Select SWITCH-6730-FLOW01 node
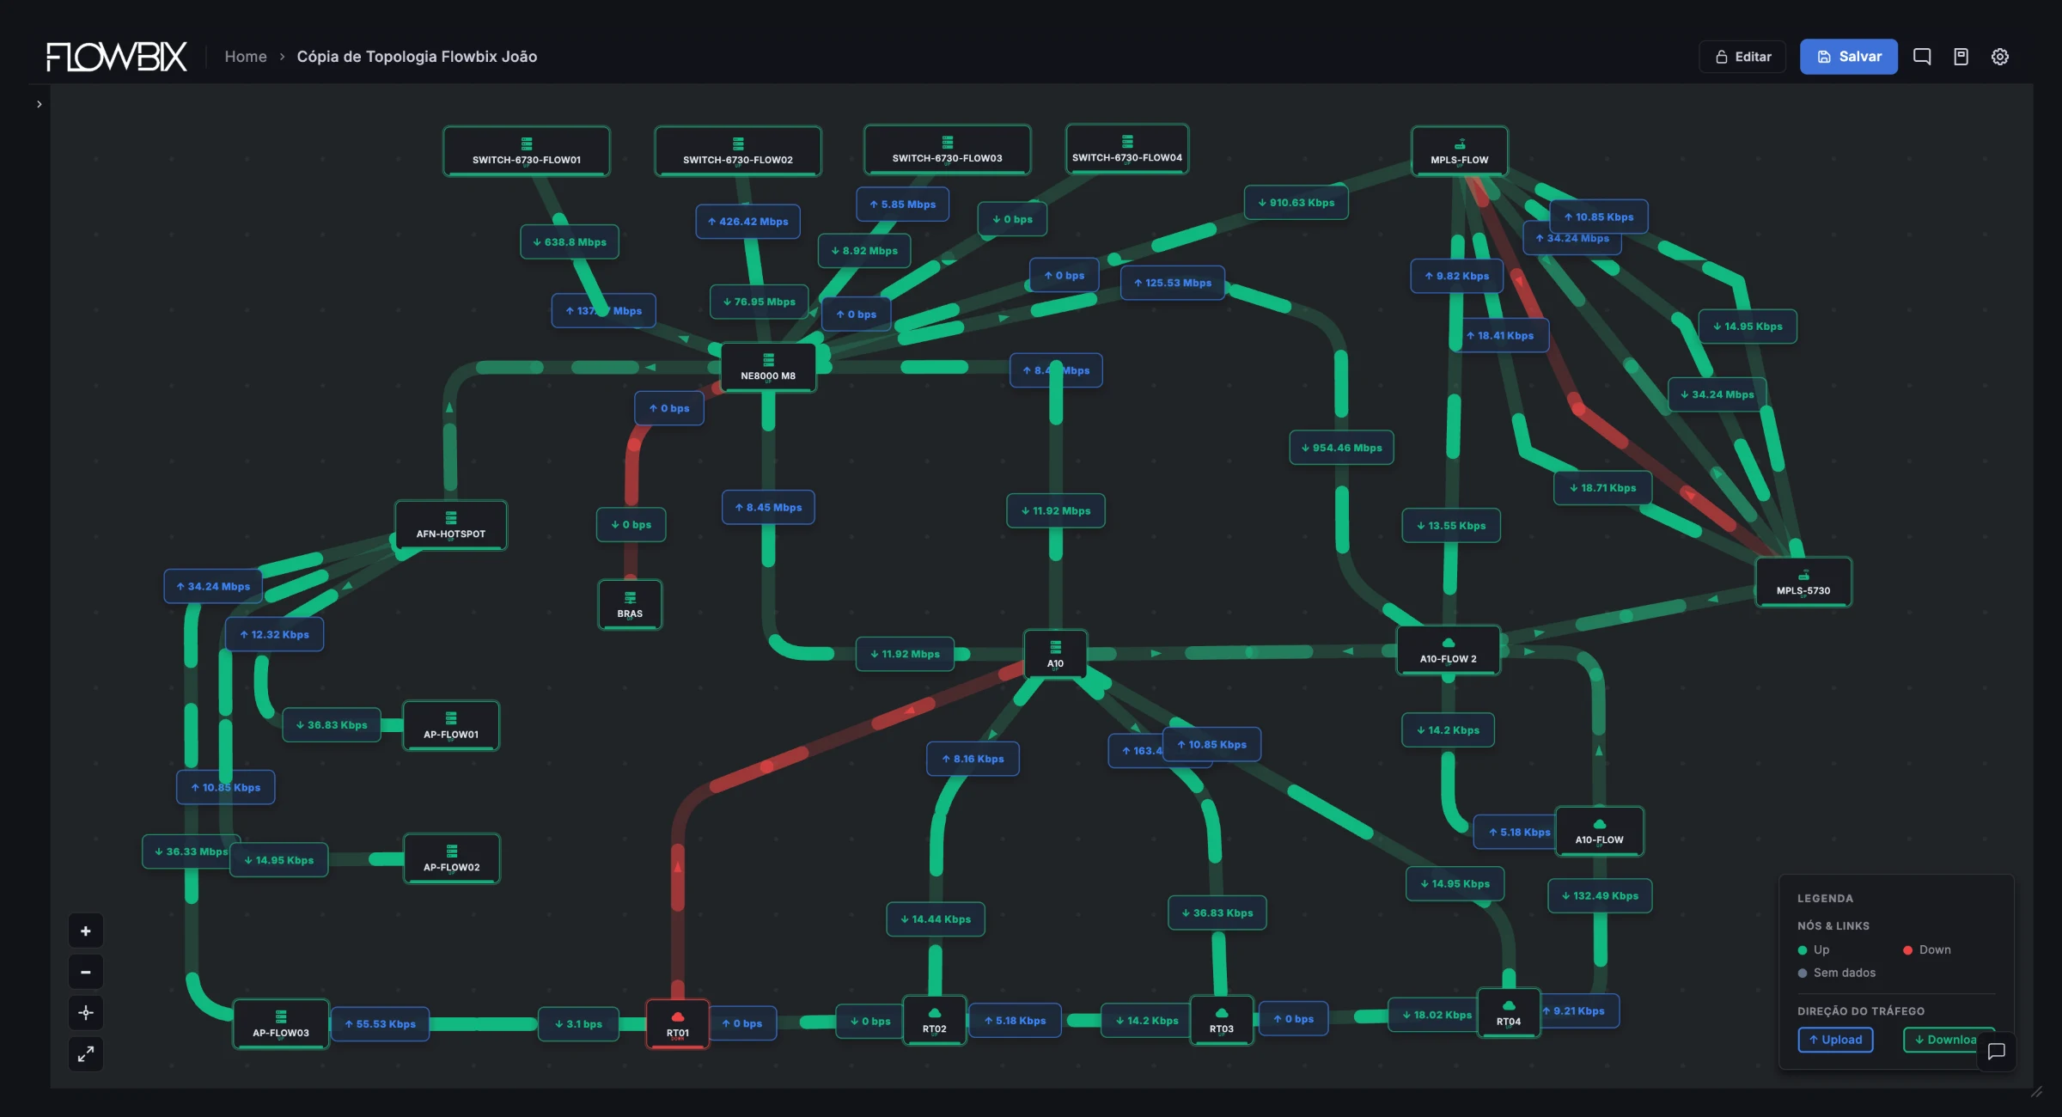Screen dimensions: 2062x1117 pyautogui.click(x=527, y=151)
